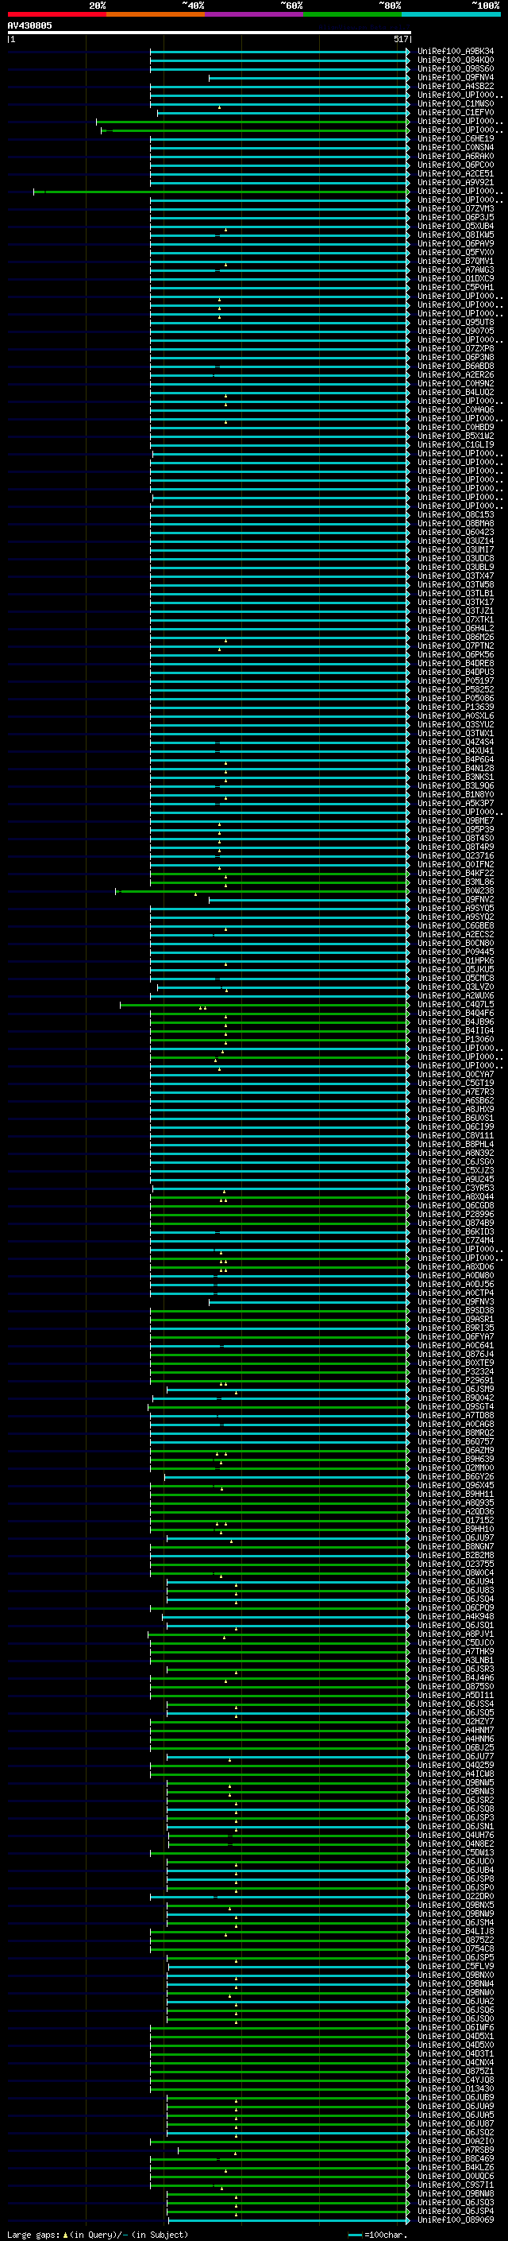Screen dimensions: 508x2241
Task: Choose hit label UniRef100_C1GLI9
Action: 456,444
